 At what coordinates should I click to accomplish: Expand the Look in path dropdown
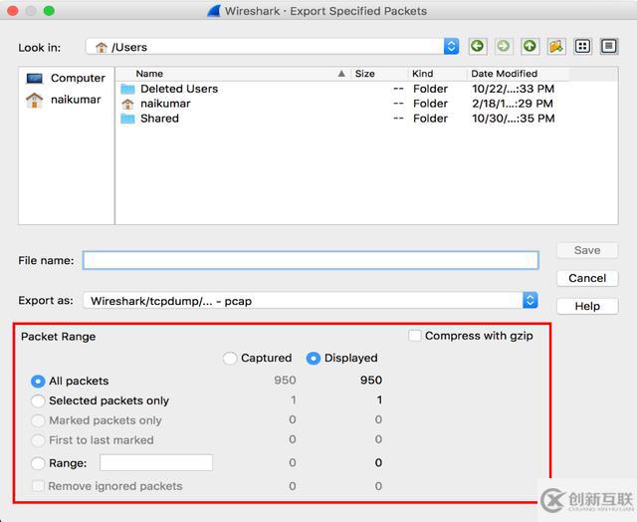pyautogui.click(x=451, y=47)
